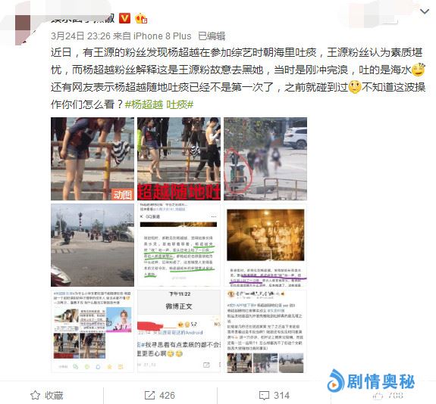
Task: Open the #杨超越 吐痰# hashtag link
Action: (159, 104)
